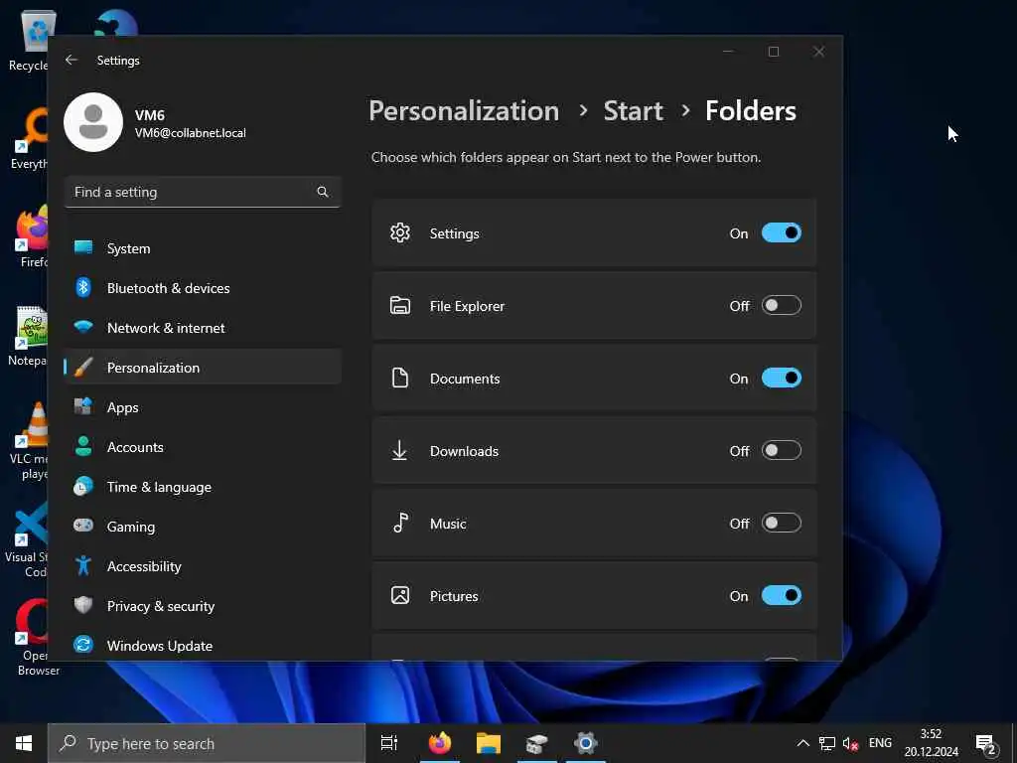Screen dimensions: 1017x763
Task: Open the Apps settings category
Action: (203, 407)
